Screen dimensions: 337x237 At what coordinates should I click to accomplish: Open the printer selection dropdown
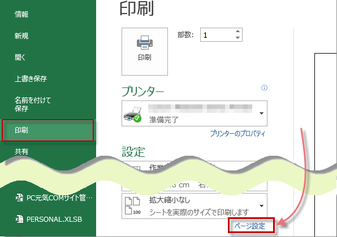[x=195, y=113]
